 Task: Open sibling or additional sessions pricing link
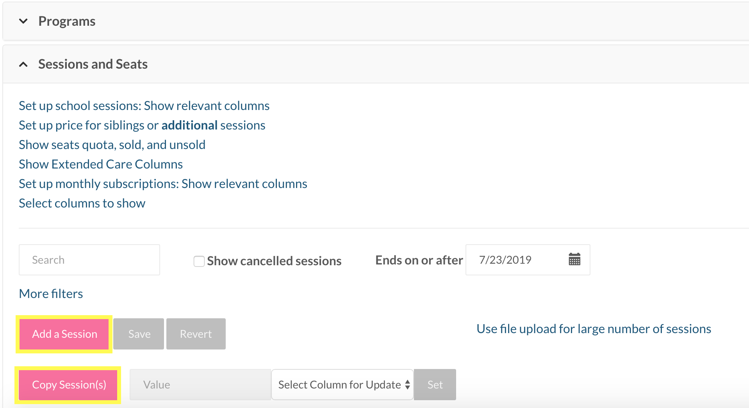142,125
